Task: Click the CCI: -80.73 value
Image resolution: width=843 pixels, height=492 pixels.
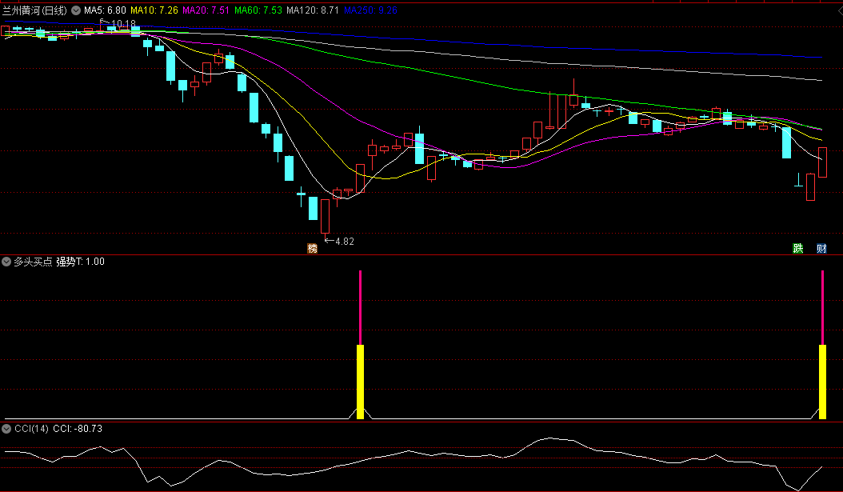Action: pos(78,429)
